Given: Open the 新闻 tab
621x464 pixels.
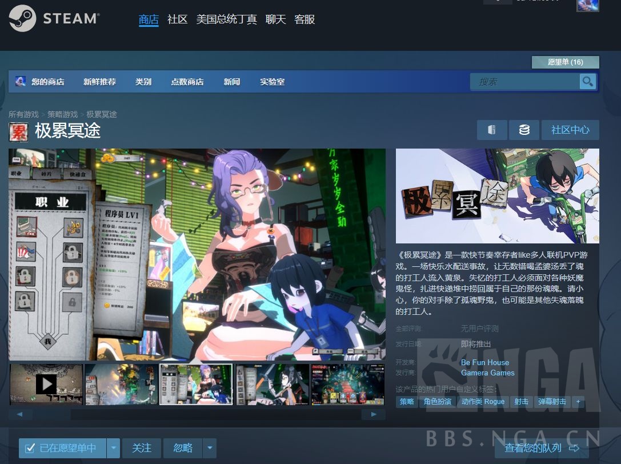Looking at the screenshot, I should pyautogui.click(x=232, y=82).
